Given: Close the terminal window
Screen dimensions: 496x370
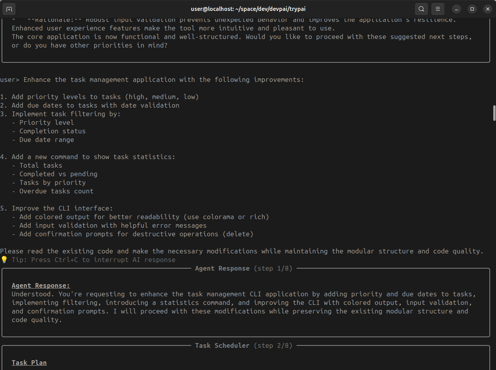Looking at the screenshot, I should click(x=487, y=9).
